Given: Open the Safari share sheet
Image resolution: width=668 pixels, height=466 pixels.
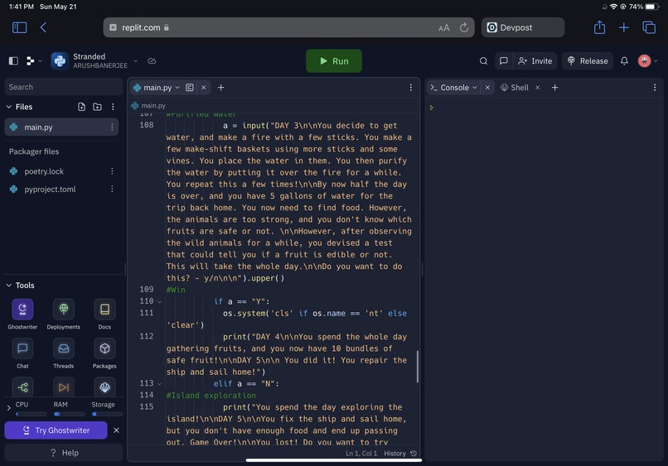Looking at the screenshot, I should point(599,27).
